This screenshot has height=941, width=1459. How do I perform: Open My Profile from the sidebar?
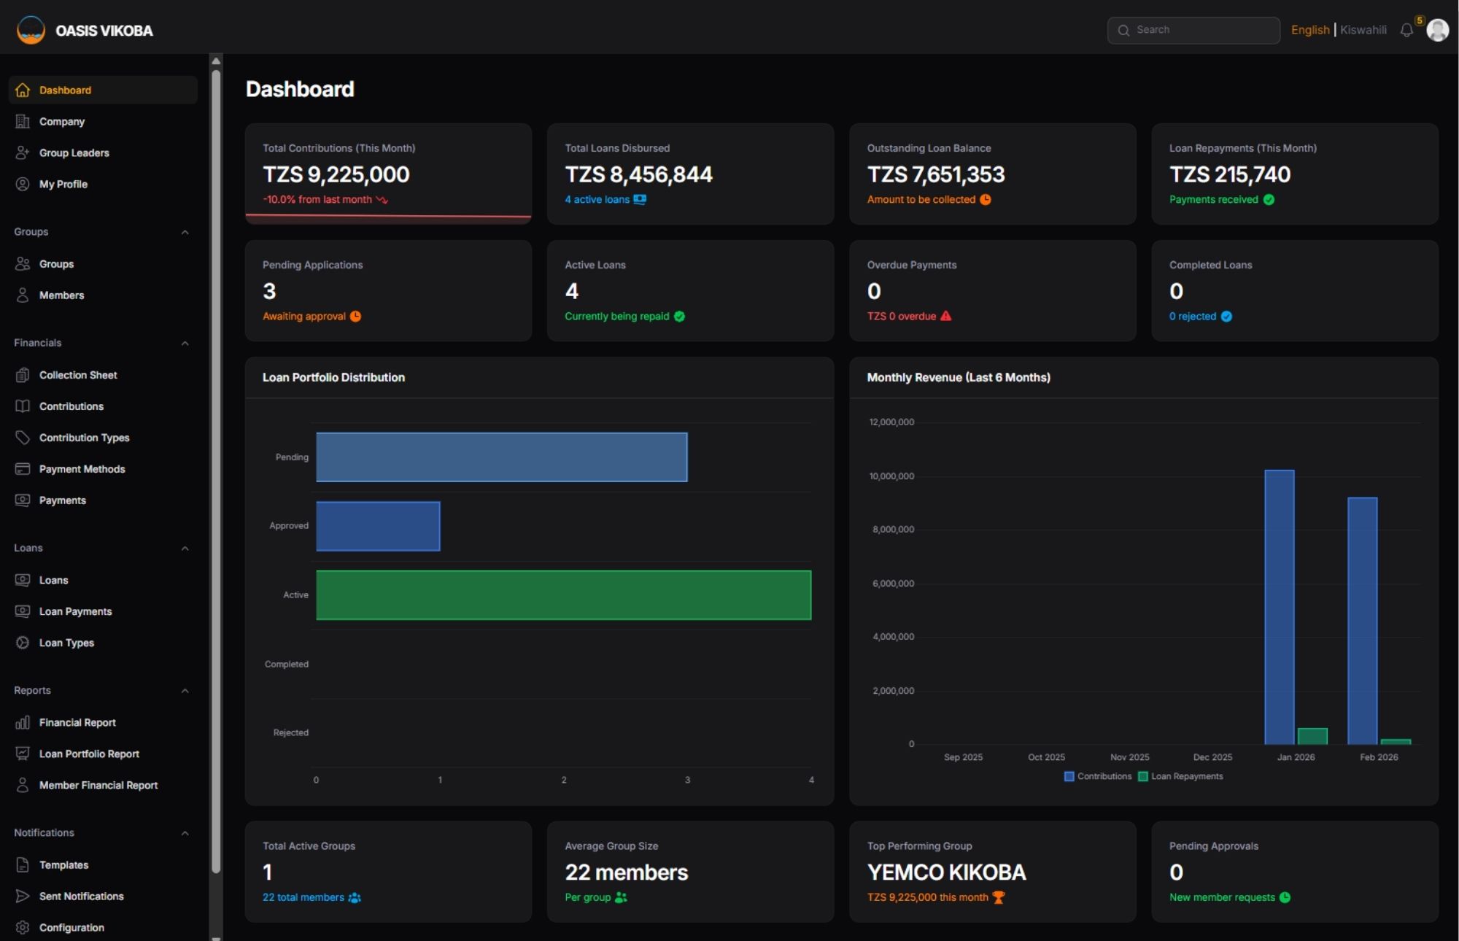tap(63, 184)
